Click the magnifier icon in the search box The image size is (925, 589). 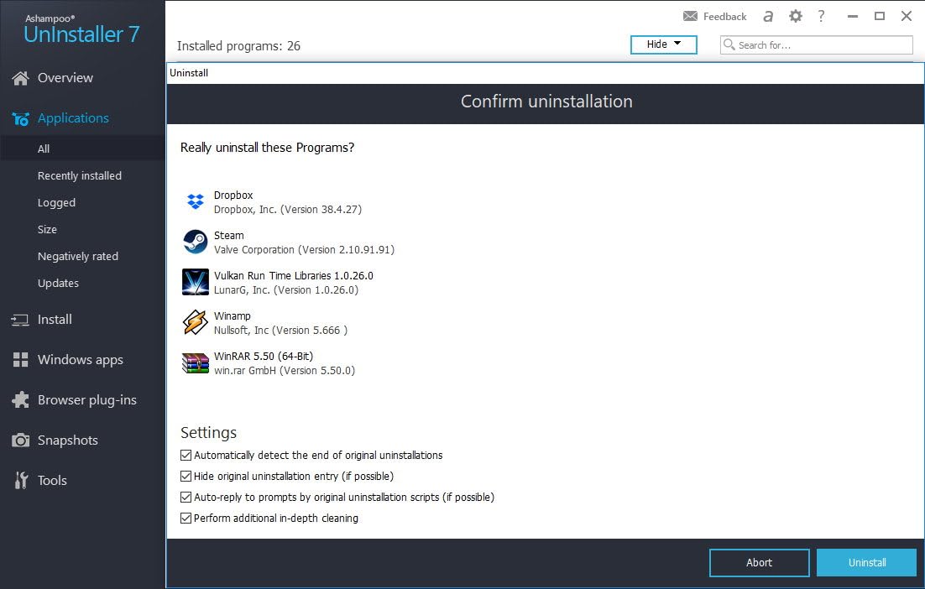tap(729, 44)
